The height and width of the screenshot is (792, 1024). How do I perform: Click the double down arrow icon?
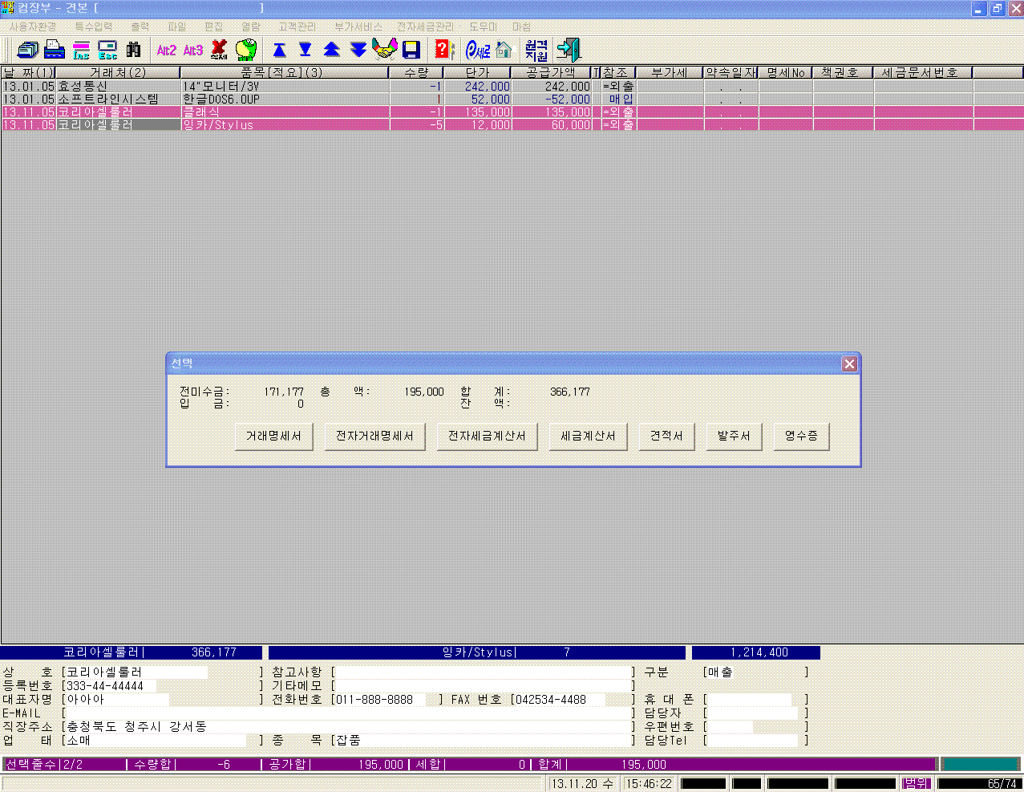tap(358, 50)
